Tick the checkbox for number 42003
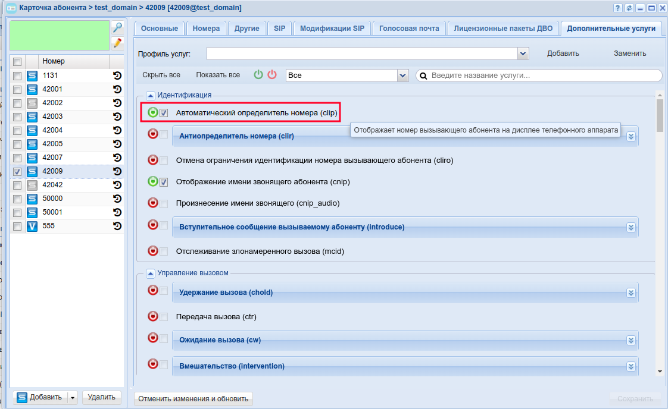Viewport: 668px width, 409px height. point(17,117)
